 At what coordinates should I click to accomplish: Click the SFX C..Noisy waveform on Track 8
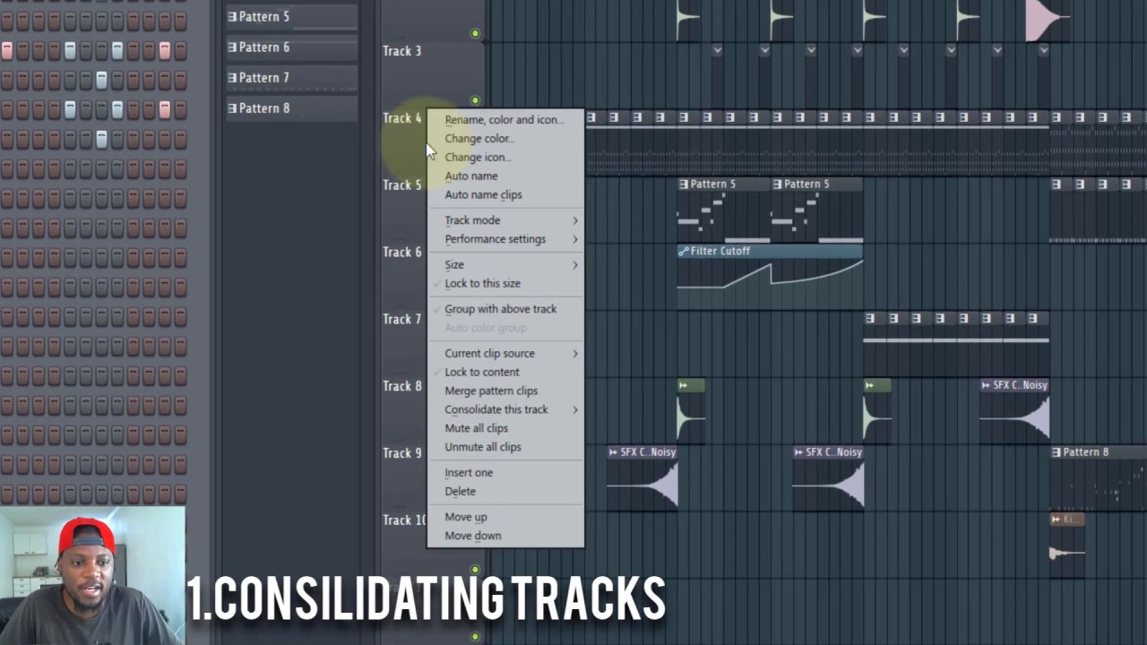tap(1015, 417)
